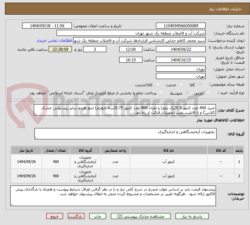
Task: Click the resize handle of buyer notes textarea
Action: pos(12,204)
